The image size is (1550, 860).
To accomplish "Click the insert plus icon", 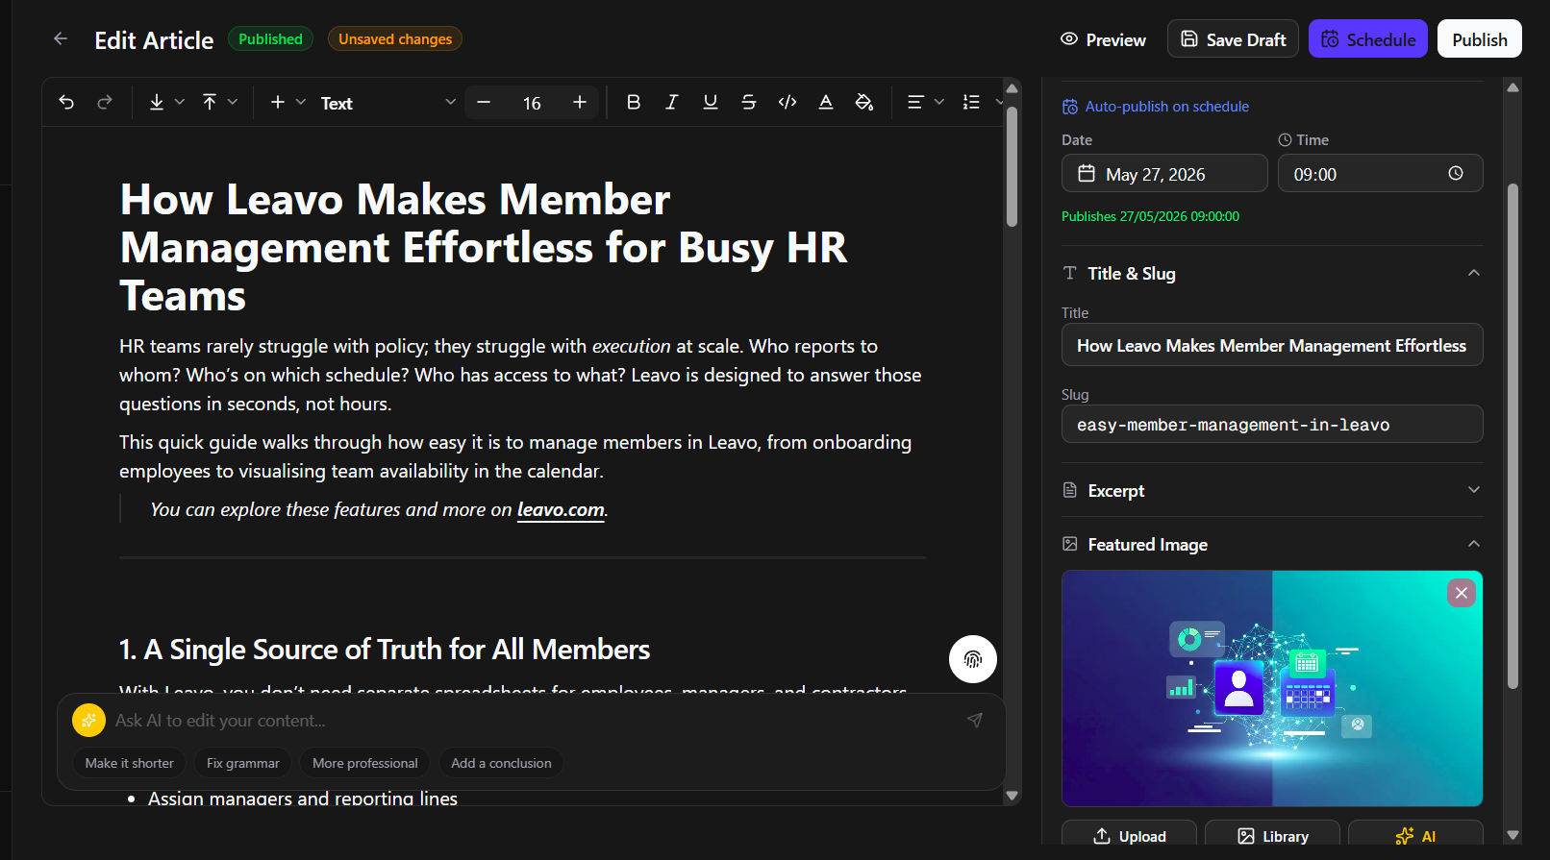I will (277, 102).
